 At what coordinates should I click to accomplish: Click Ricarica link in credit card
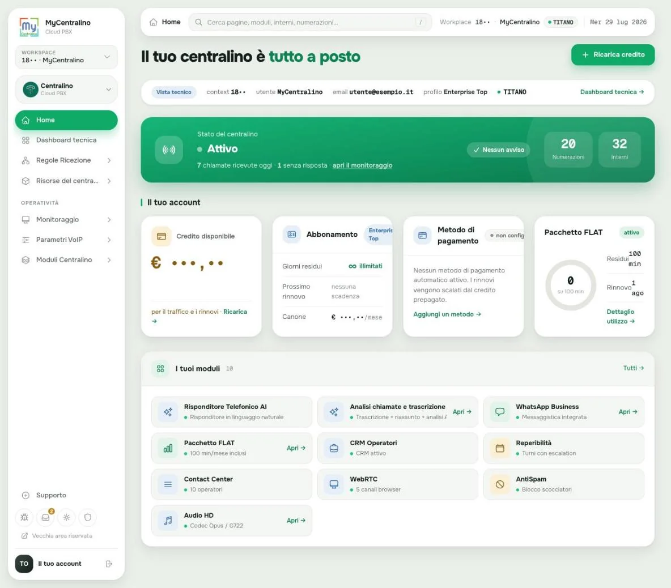pyautogui.click(x=235, y=312)
